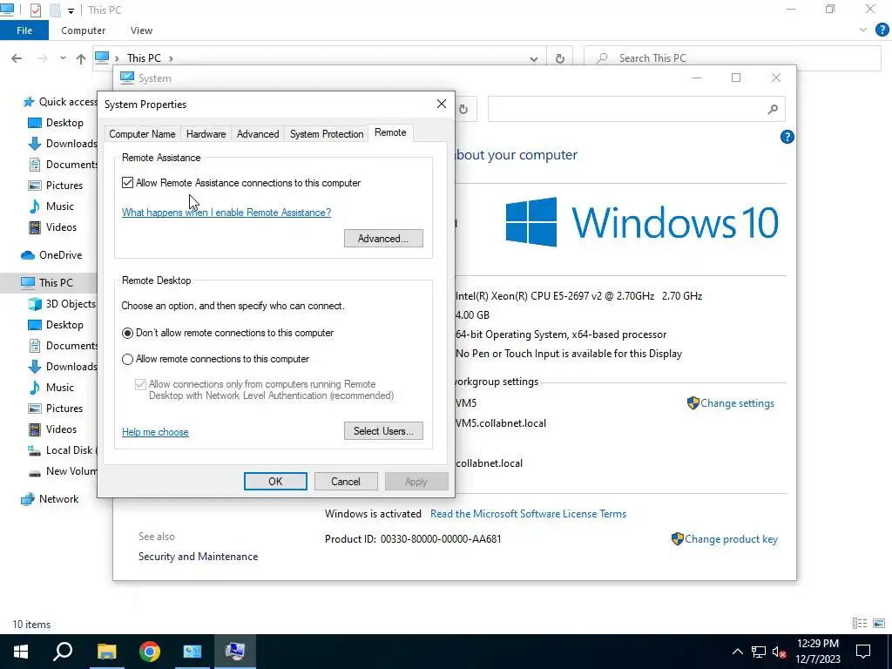The height and width of the screenshot is (669, 892).
Task: Open the Windows Start menu
Action: pos(21,652)
